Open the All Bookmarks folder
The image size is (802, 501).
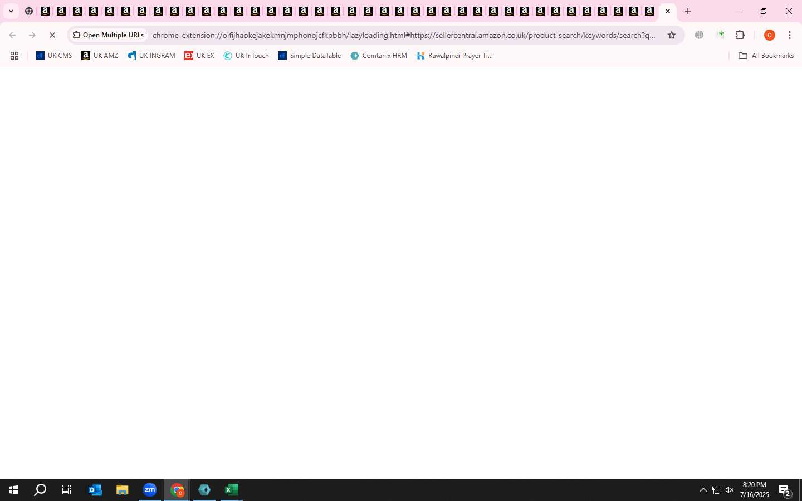766,56
